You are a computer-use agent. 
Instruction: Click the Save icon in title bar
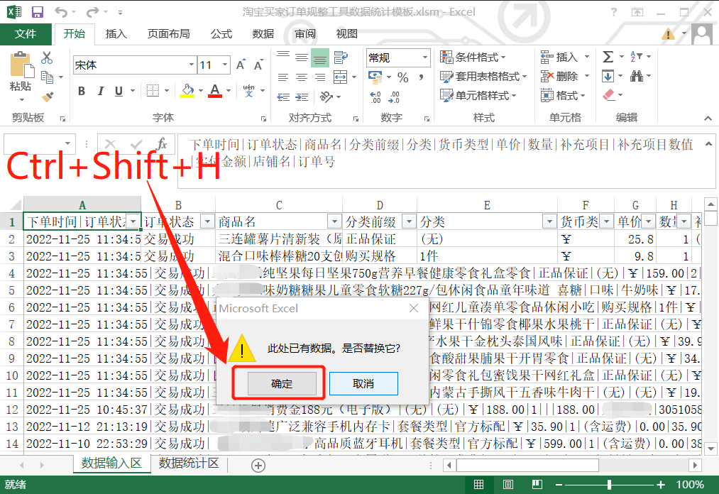[x=37, y=12]
